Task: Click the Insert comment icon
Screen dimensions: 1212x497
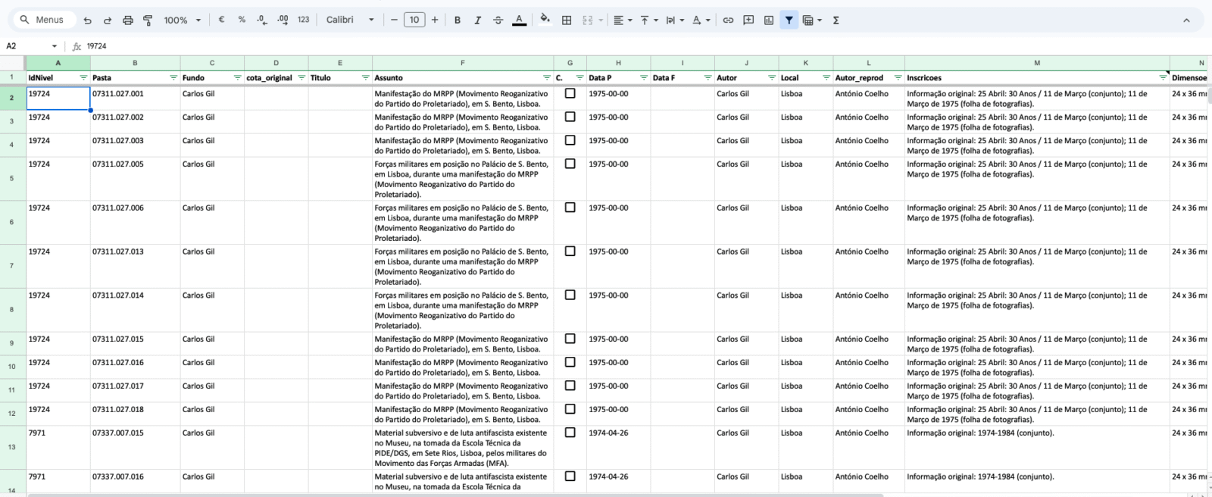Action: [x=748, y=20]
